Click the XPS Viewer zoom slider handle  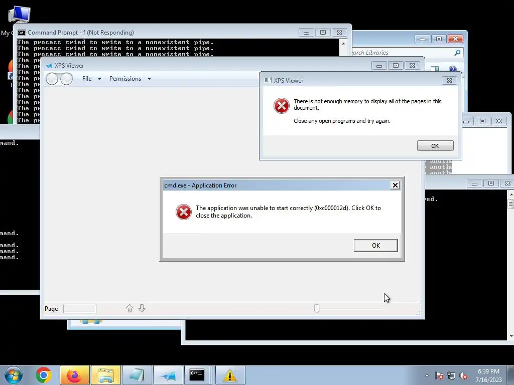(317, 308)
